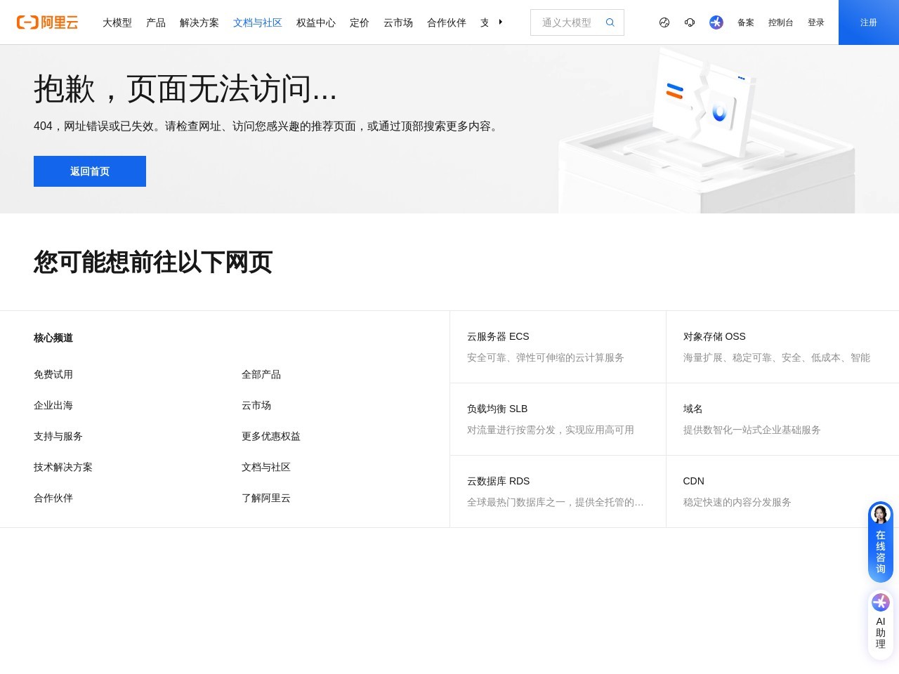Image resolution: width=899 pixels, height=674 pixels.
Task: Click the 注册 button
Action: tap(869, 22)
